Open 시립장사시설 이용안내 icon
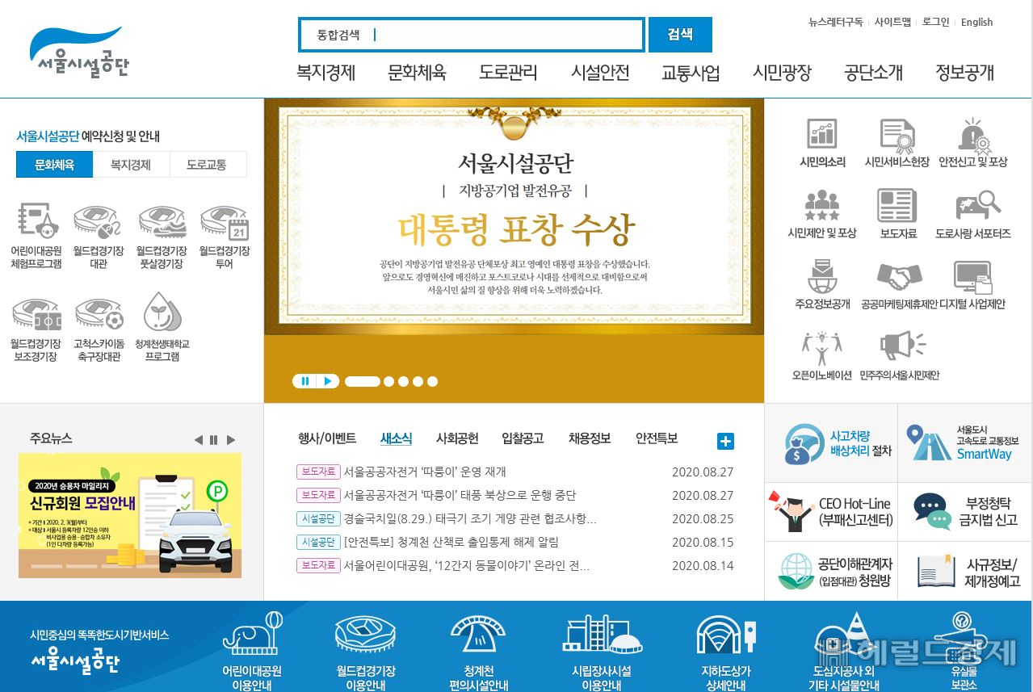Image resolution: width=1033 pixels, height=692 pixels. [601, 636]
